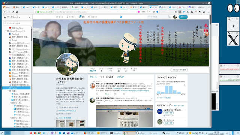Collapse the Google Chrome から bookmark folder
The height and width of the screenshot is (135, 240).
6,31
